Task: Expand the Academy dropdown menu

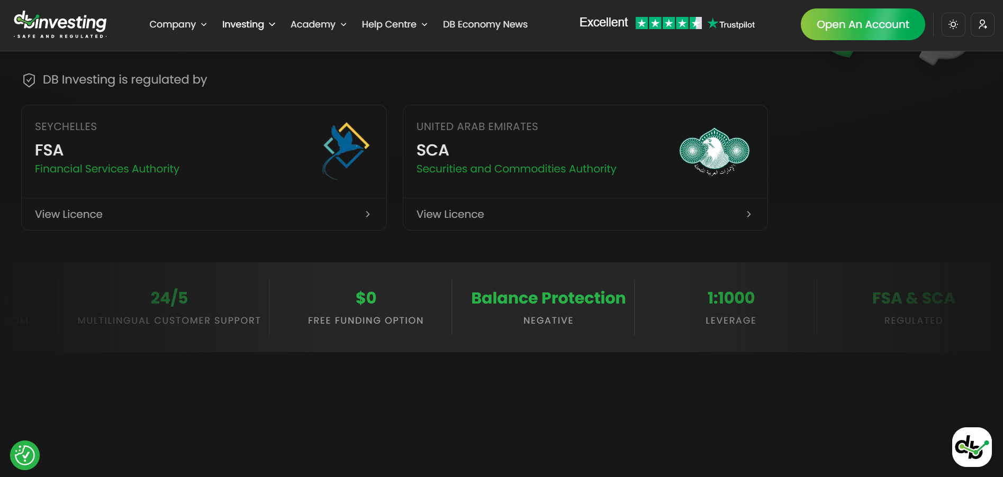Action: pos(318,24)
